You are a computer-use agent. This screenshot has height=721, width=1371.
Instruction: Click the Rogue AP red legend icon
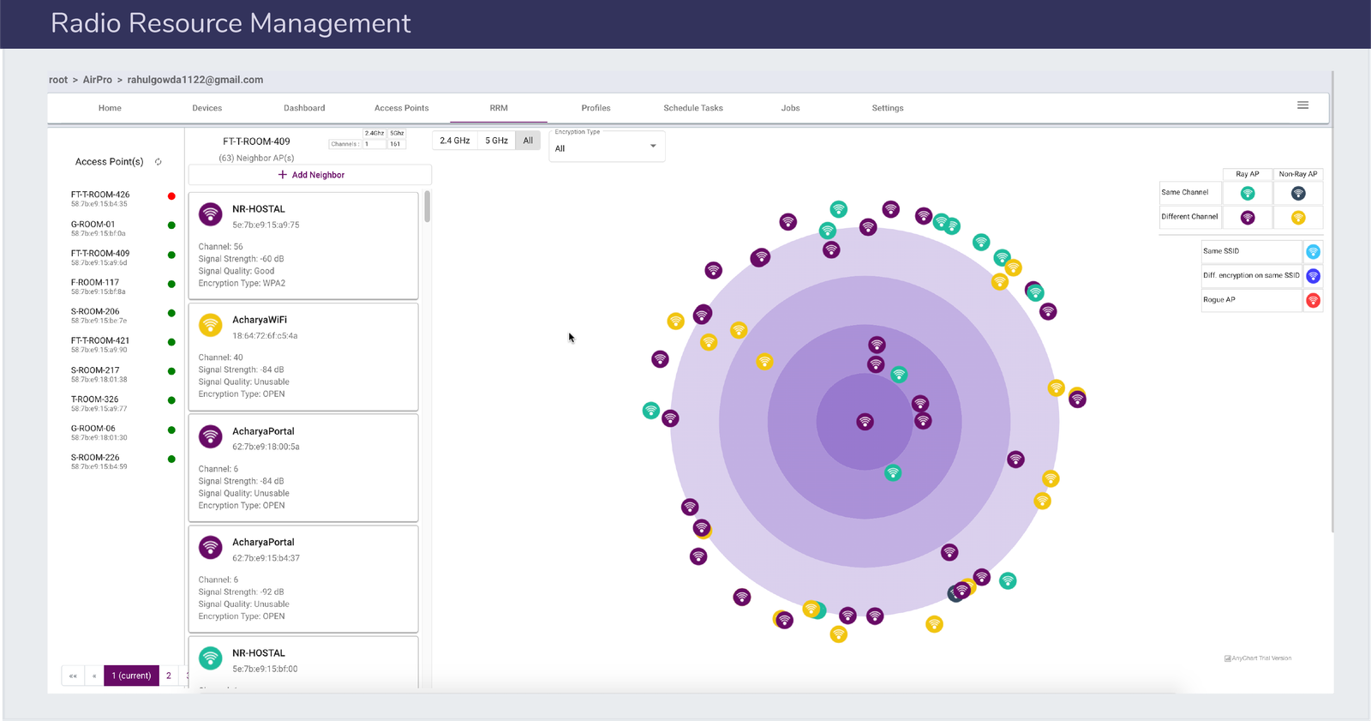[x=1313, y=300]
